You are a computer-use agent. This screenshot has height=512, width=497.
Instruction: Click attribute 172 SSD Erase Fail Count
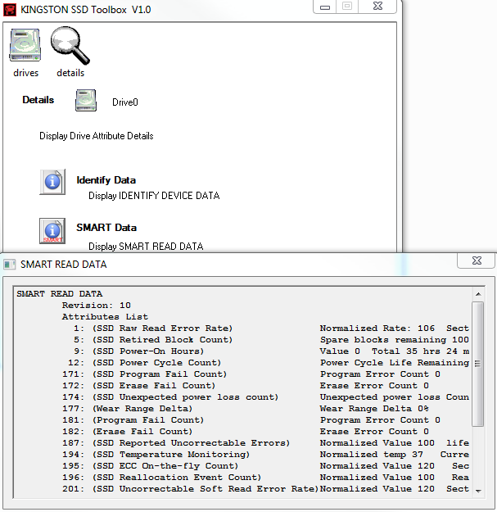click(139, 386)
